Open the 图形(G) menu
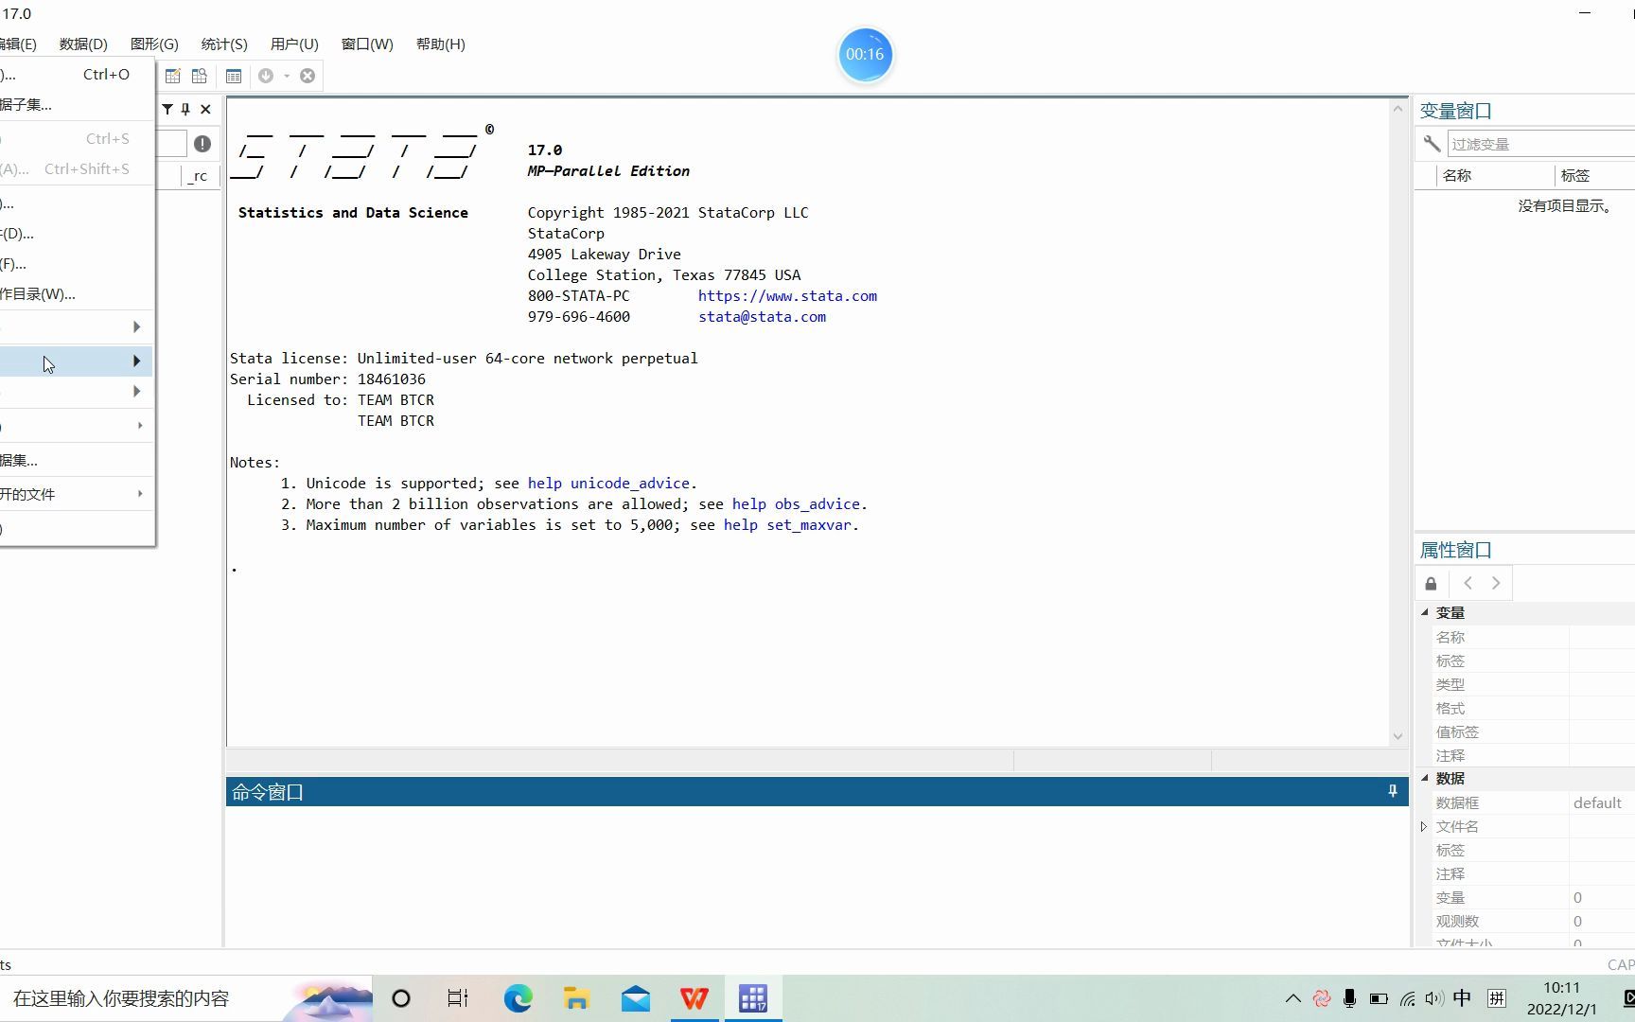 [154, 44]
